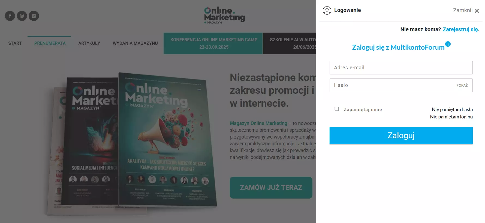Viewport: 485px width, 223px height.
Task: Click the Nie pamiętam hasła link
Action: tap(452, 109)
